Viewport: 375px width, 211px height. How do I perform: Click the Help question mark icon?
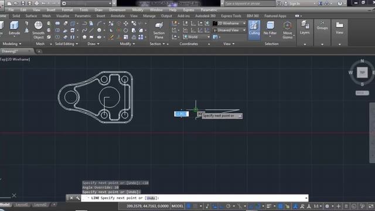coord(340,4)
